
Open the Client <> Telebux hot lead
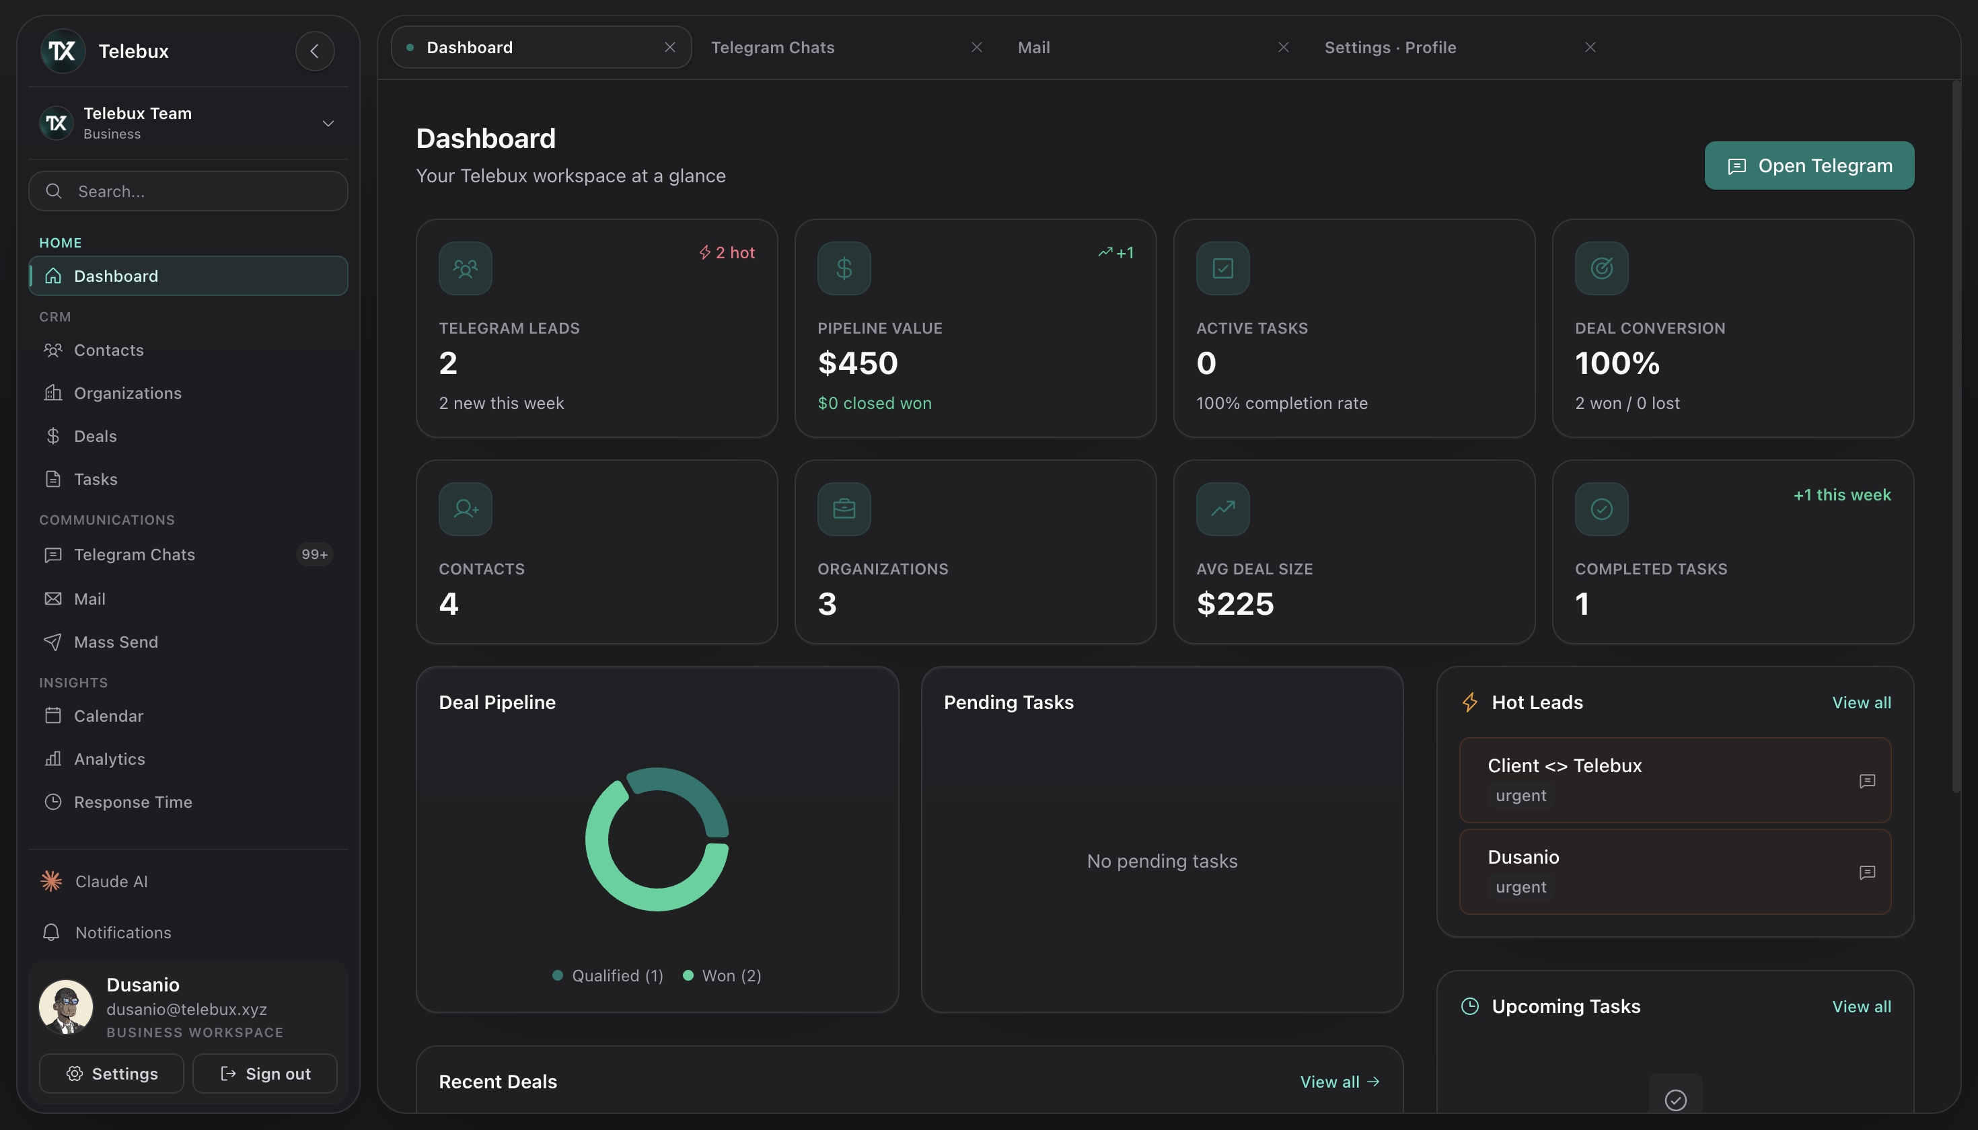[1675, 780]
